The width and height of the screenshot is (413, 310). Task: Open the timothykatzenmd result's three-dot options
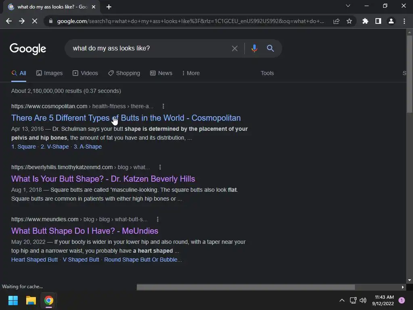point(160,167)
